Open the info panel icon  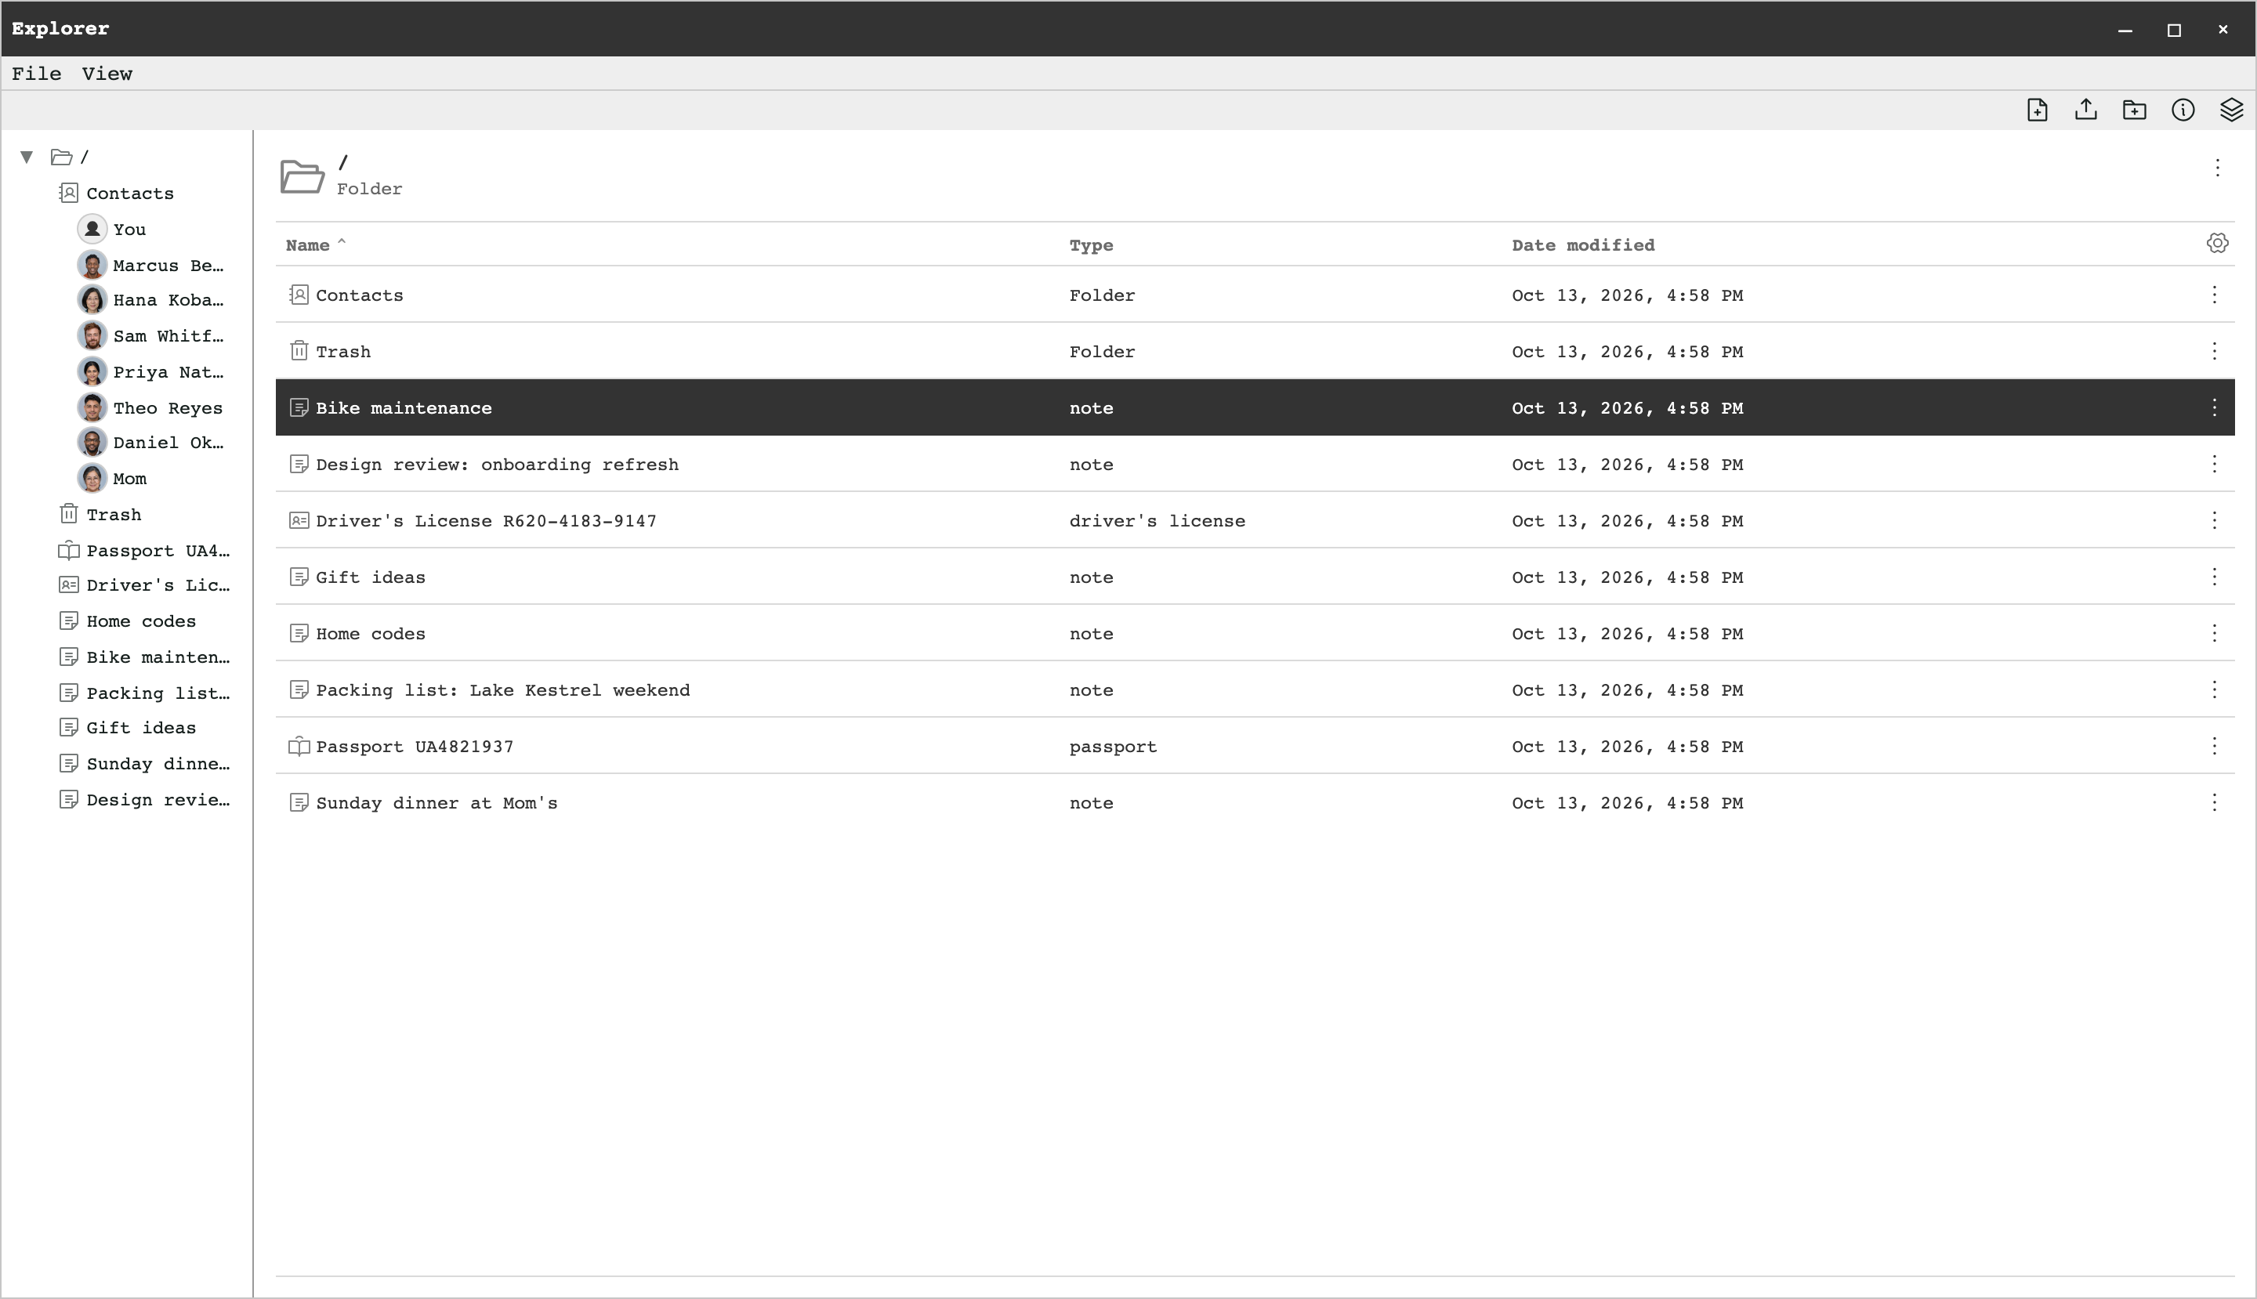tap(2183, 110)
